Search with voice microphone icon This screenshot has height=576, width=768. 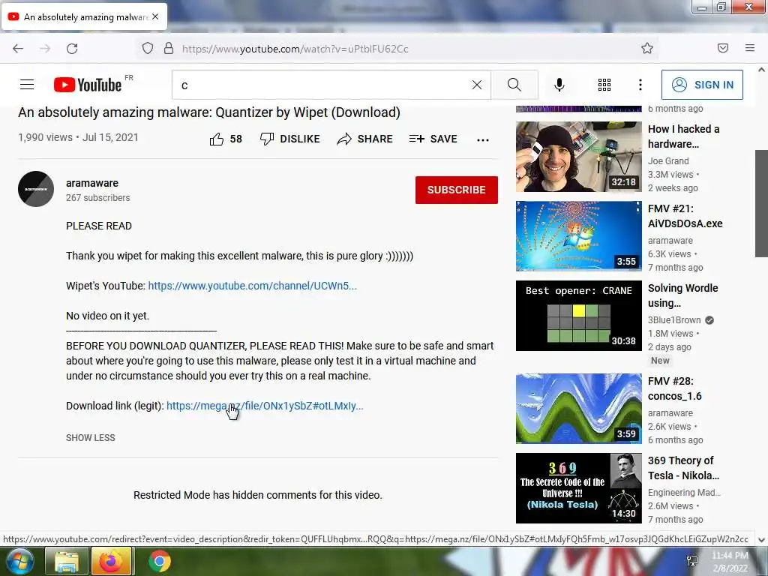pyautogui.click(x=559, y=85)
